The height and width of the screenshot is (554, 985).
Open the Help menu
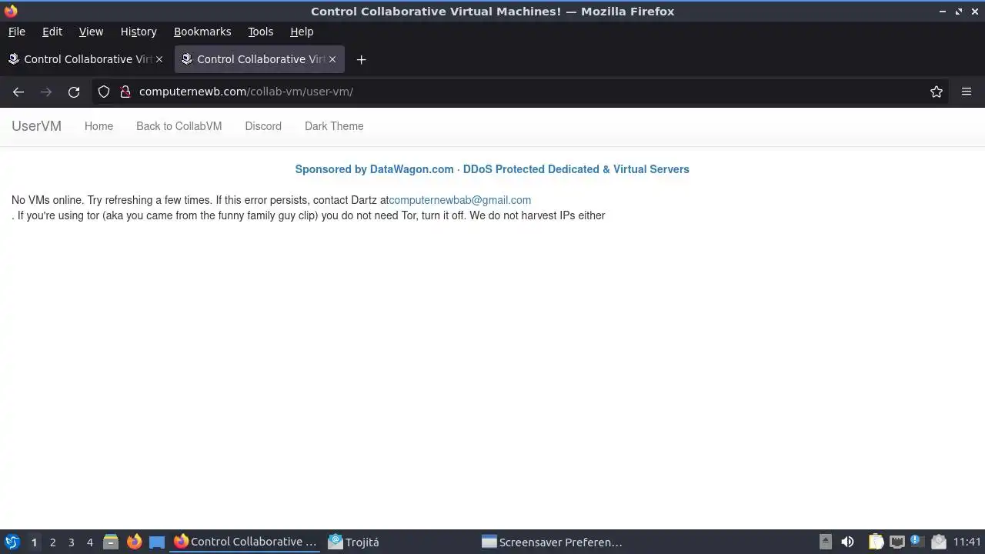point(302,32)
